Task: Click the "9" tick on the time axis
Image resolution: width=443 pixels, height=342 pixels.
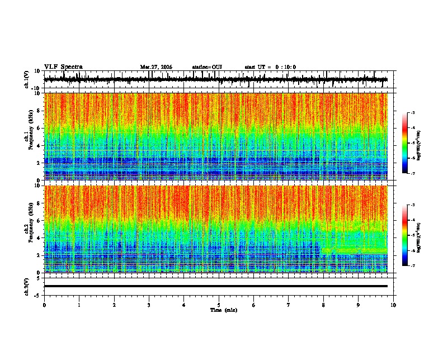Action: [x=358, y=305]
